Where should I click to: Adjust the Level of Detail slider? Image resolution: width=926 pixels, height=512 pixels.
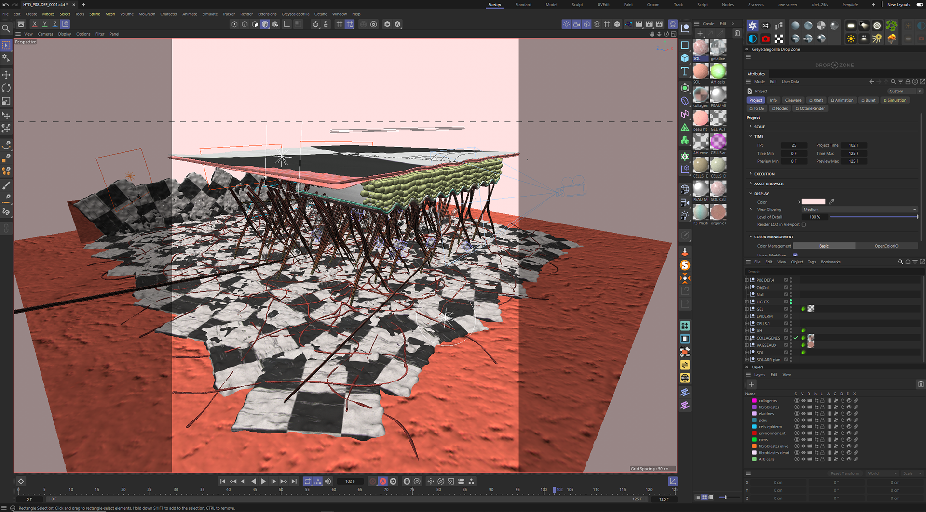pos(873,217)
